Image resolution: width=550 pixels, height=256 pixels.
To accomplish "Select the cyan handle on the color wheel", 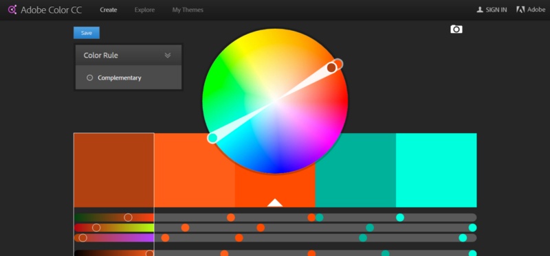I will tap(212, 138).
